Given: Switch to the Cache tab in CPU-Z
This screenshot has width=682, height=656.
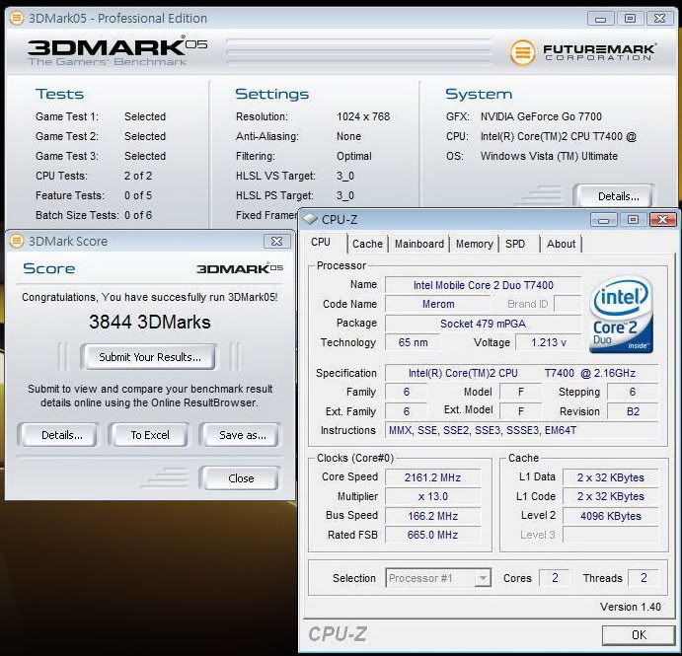Looking at the screenshot, I should coord(367,244).
